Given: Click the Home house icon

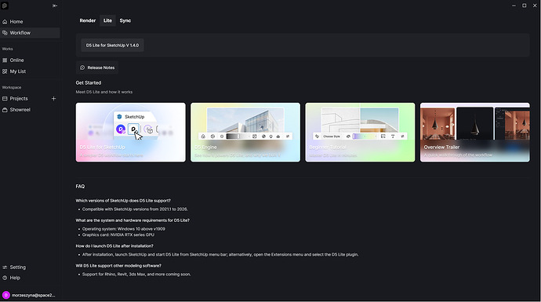Looking at the screenshot, I should [5, 22].
